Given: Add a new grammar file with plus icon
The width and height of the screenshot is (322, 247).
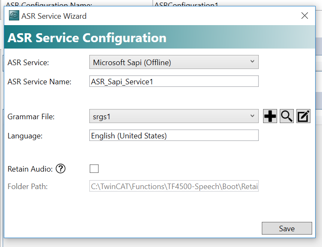Looking at the screenshot, I should pos(270,116).
